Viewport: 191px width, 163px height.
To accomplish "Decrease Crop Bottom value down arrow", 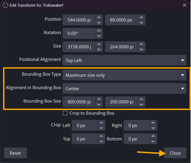I will click(153, 142).
